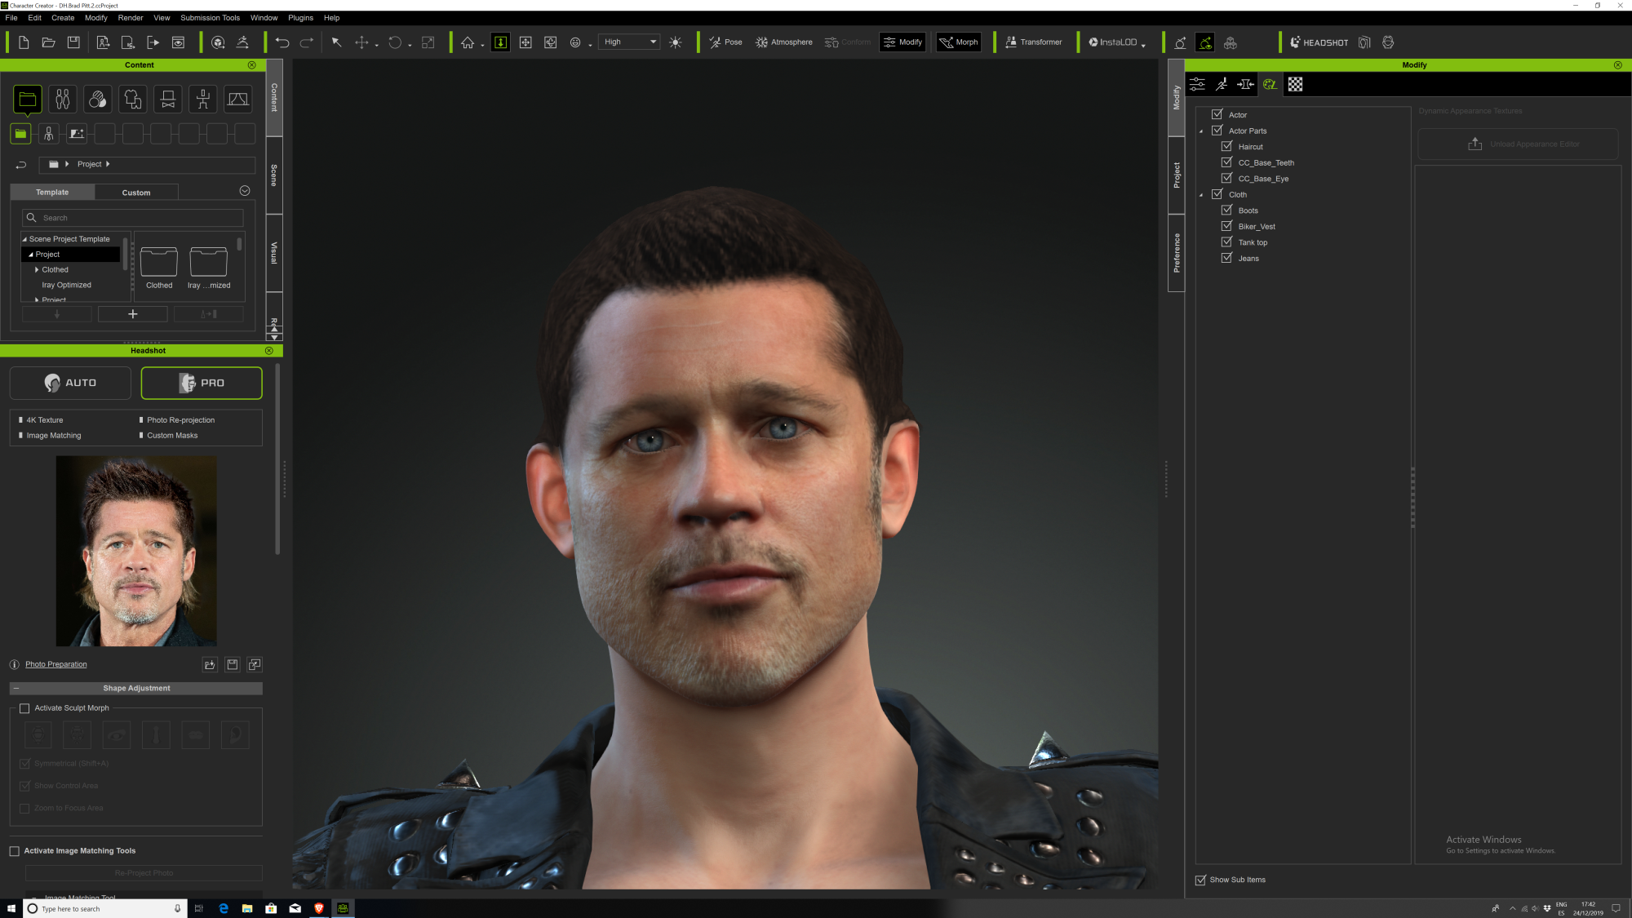Toggle the Modify toolbar button
The height and width of the screenshot is (918, 1632).
point(902,42)
